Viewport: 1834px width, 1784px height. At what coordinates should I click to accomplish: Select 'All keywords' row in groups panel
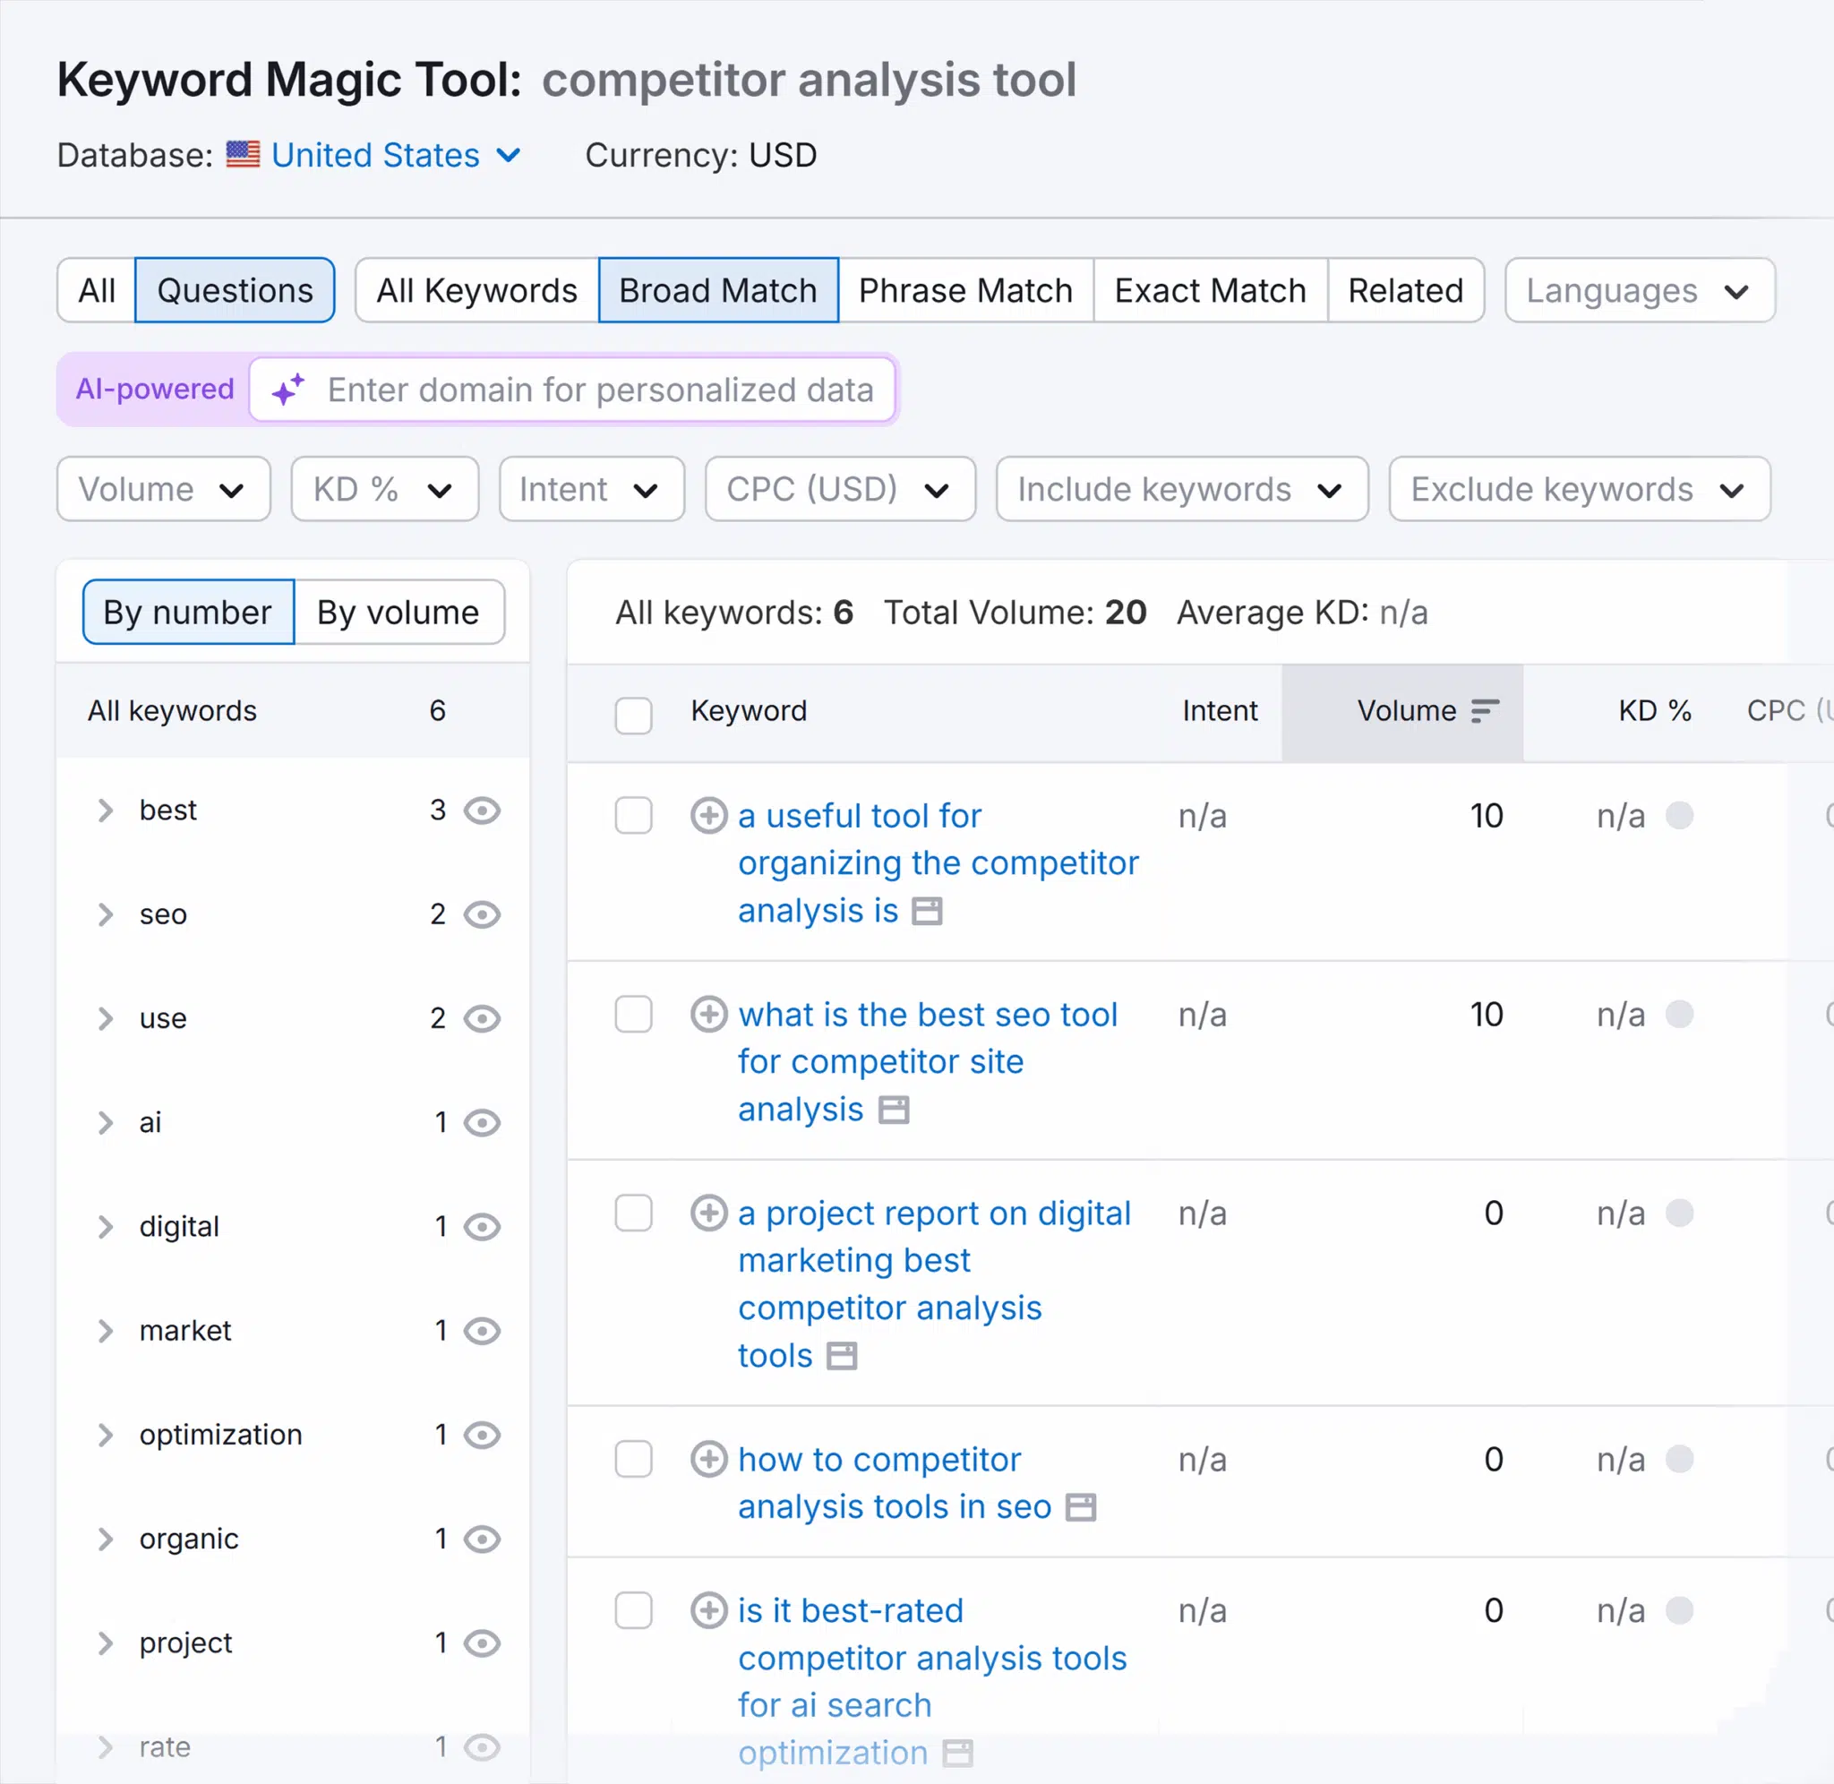(292, 710)
